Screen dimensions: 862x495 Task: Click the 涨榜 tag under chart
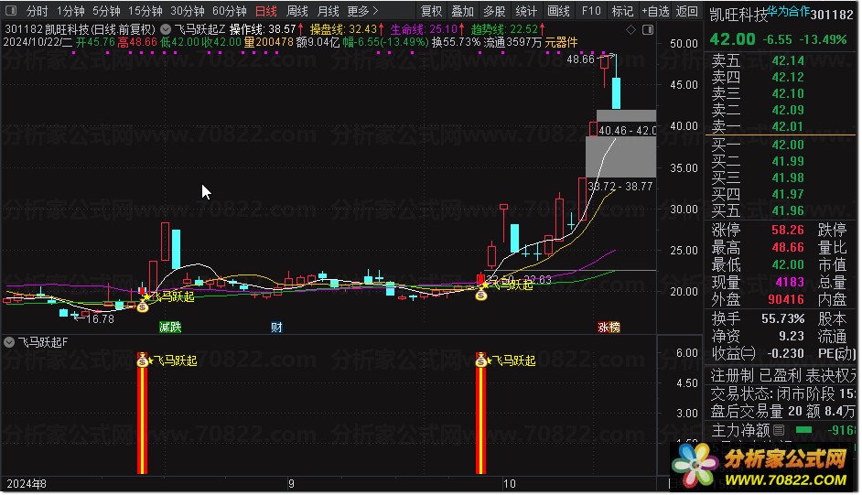point(609,327)
